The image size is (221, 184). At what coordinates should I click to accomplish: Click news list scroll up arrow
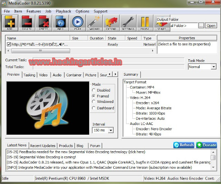click(213, 152)
